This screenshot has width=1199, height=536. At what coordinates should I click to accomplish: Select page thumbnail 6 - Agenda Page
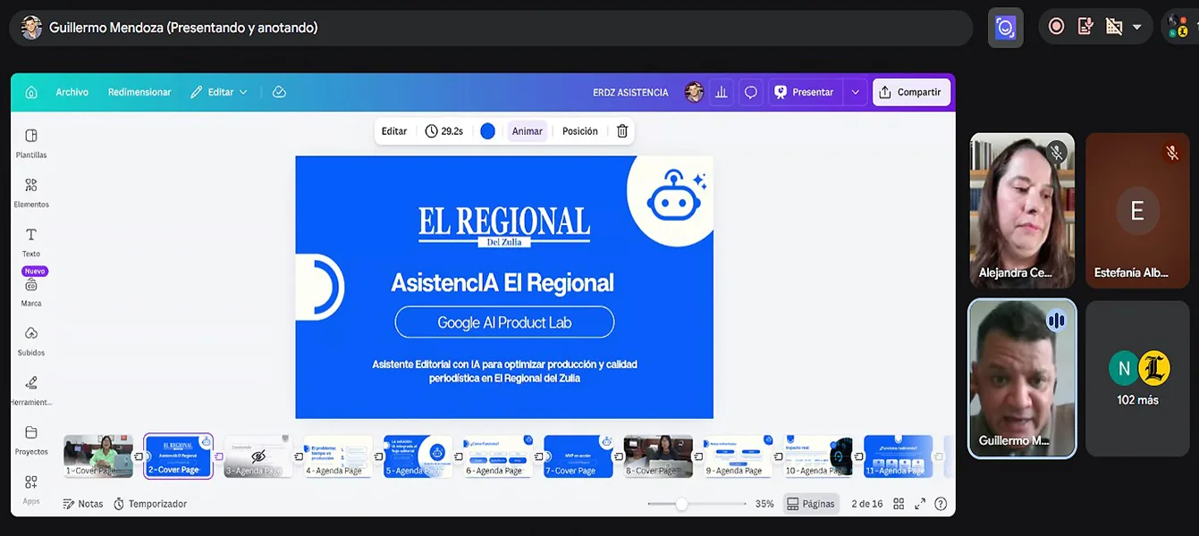(x=498, y=456)
